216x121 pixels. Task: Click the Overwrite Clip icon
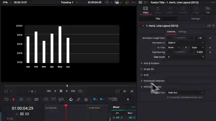(x=53, y=99)
